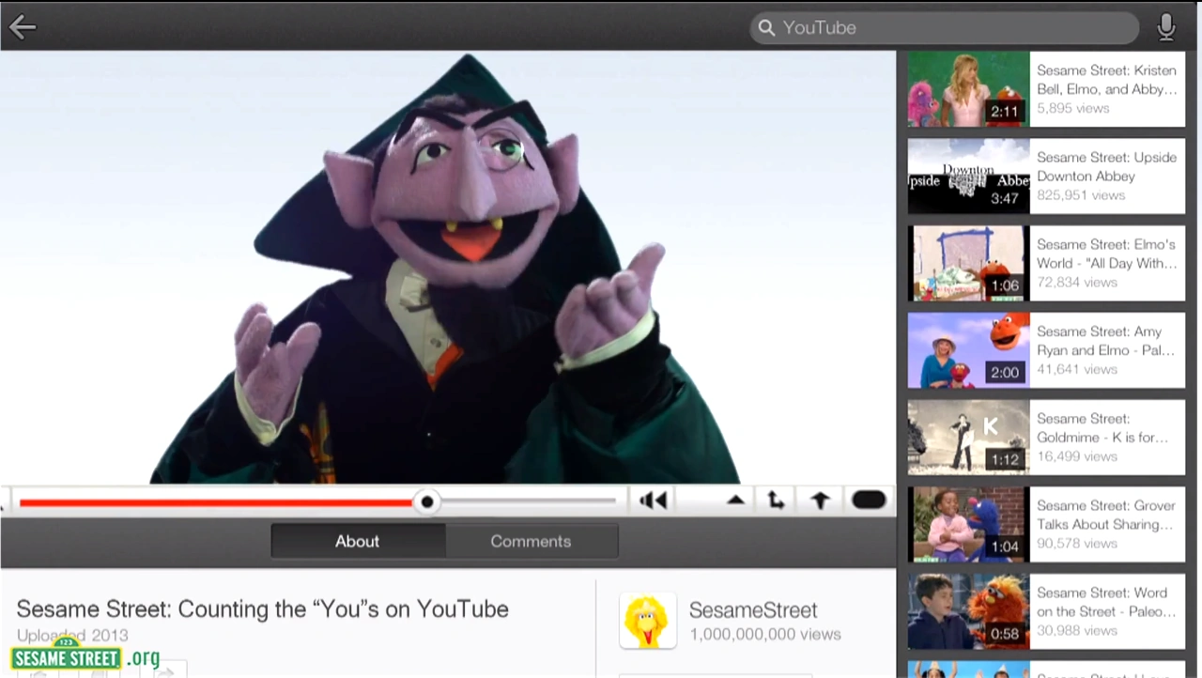Click the '90,578 views' count
1202x678 pixels.
pos(1077,543)
